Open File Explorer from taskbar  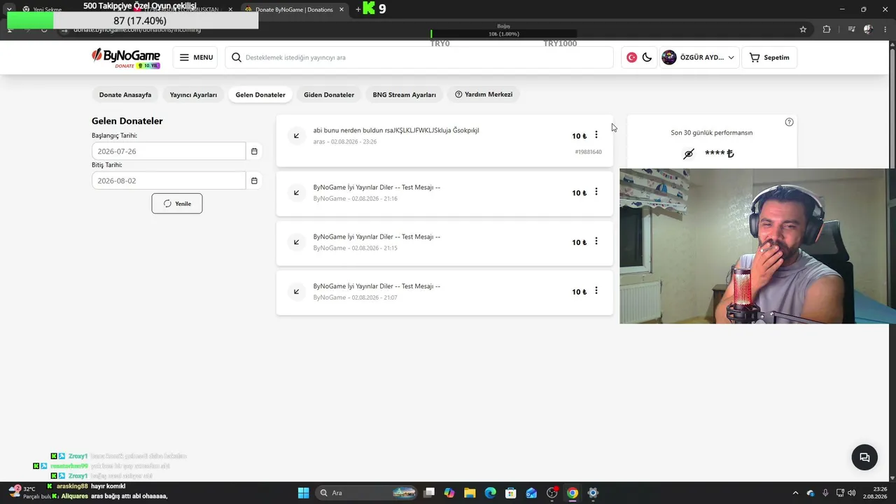click(x=470, y=493)
